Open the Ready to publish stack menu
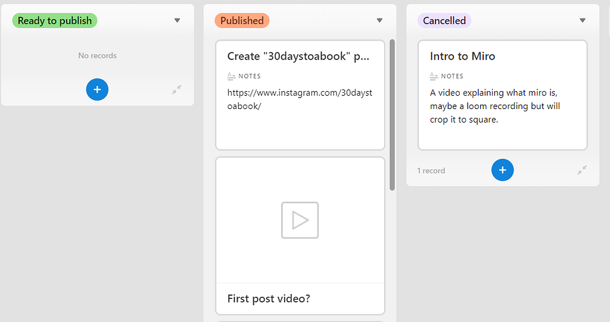The width and height of the screenshot is (610, 322). pyautogui.click(x=177, y=20)
